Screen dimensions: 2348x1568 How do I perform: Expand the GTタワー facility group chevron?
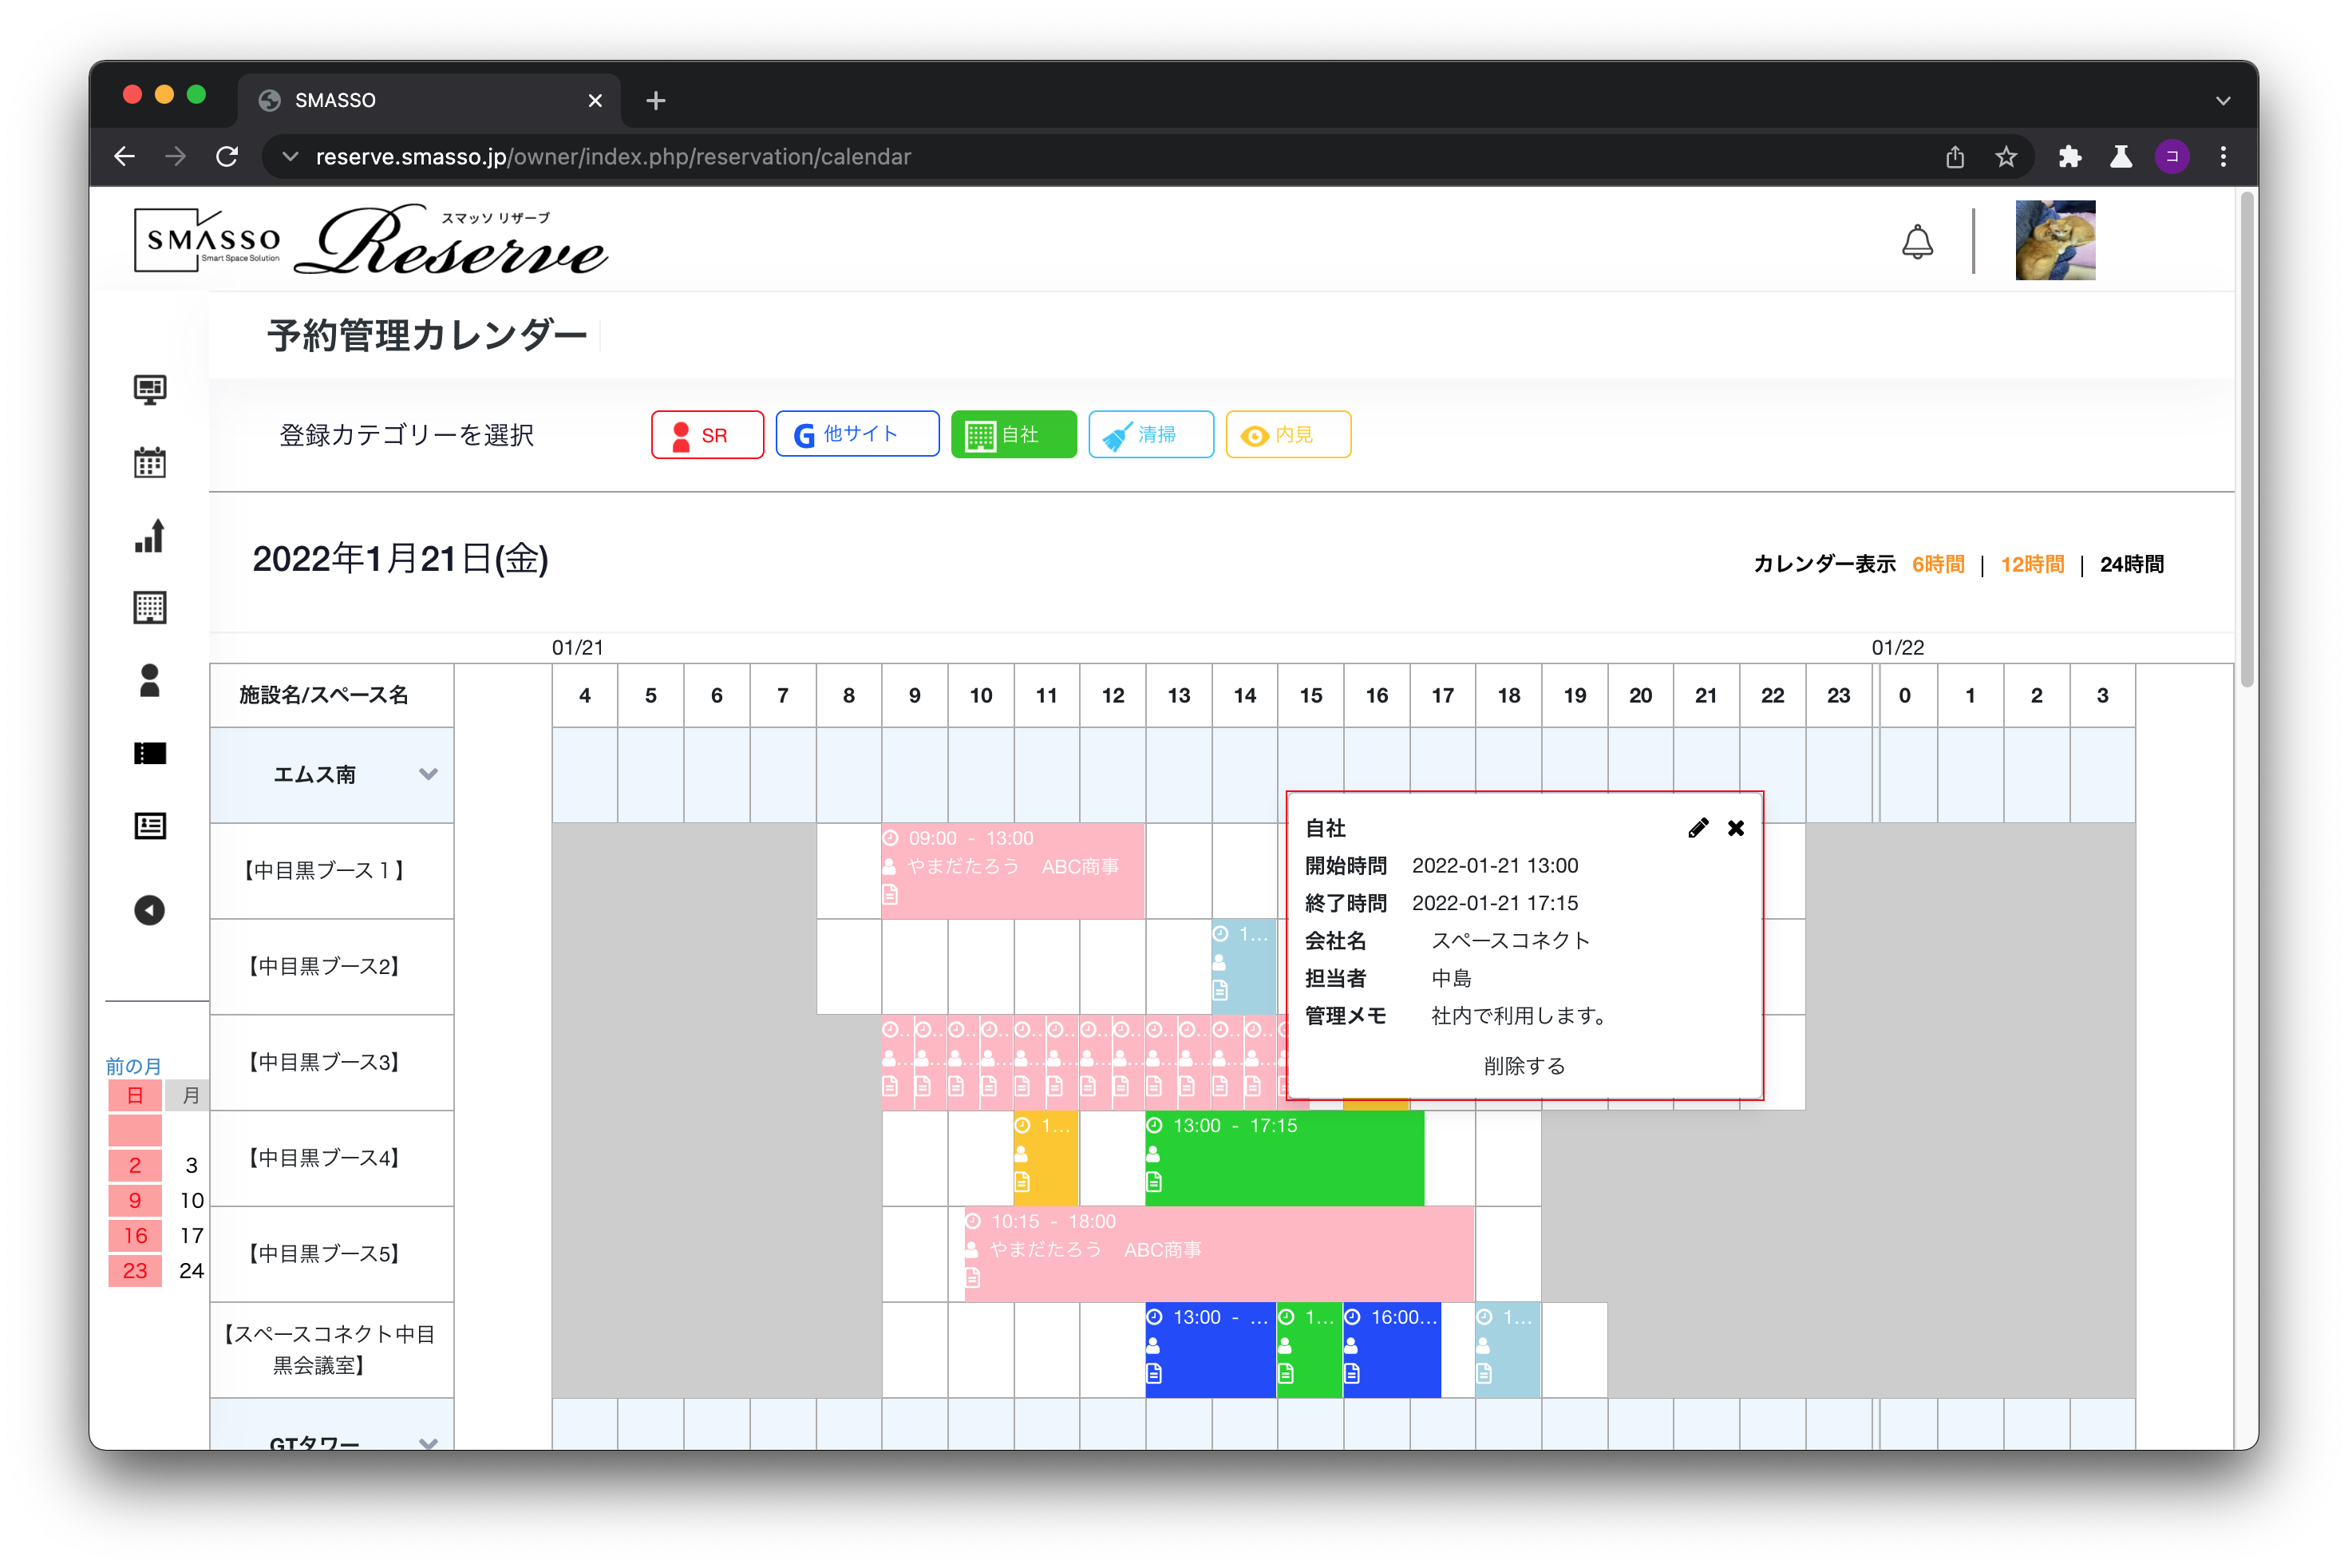click(x=428, y=1442)
